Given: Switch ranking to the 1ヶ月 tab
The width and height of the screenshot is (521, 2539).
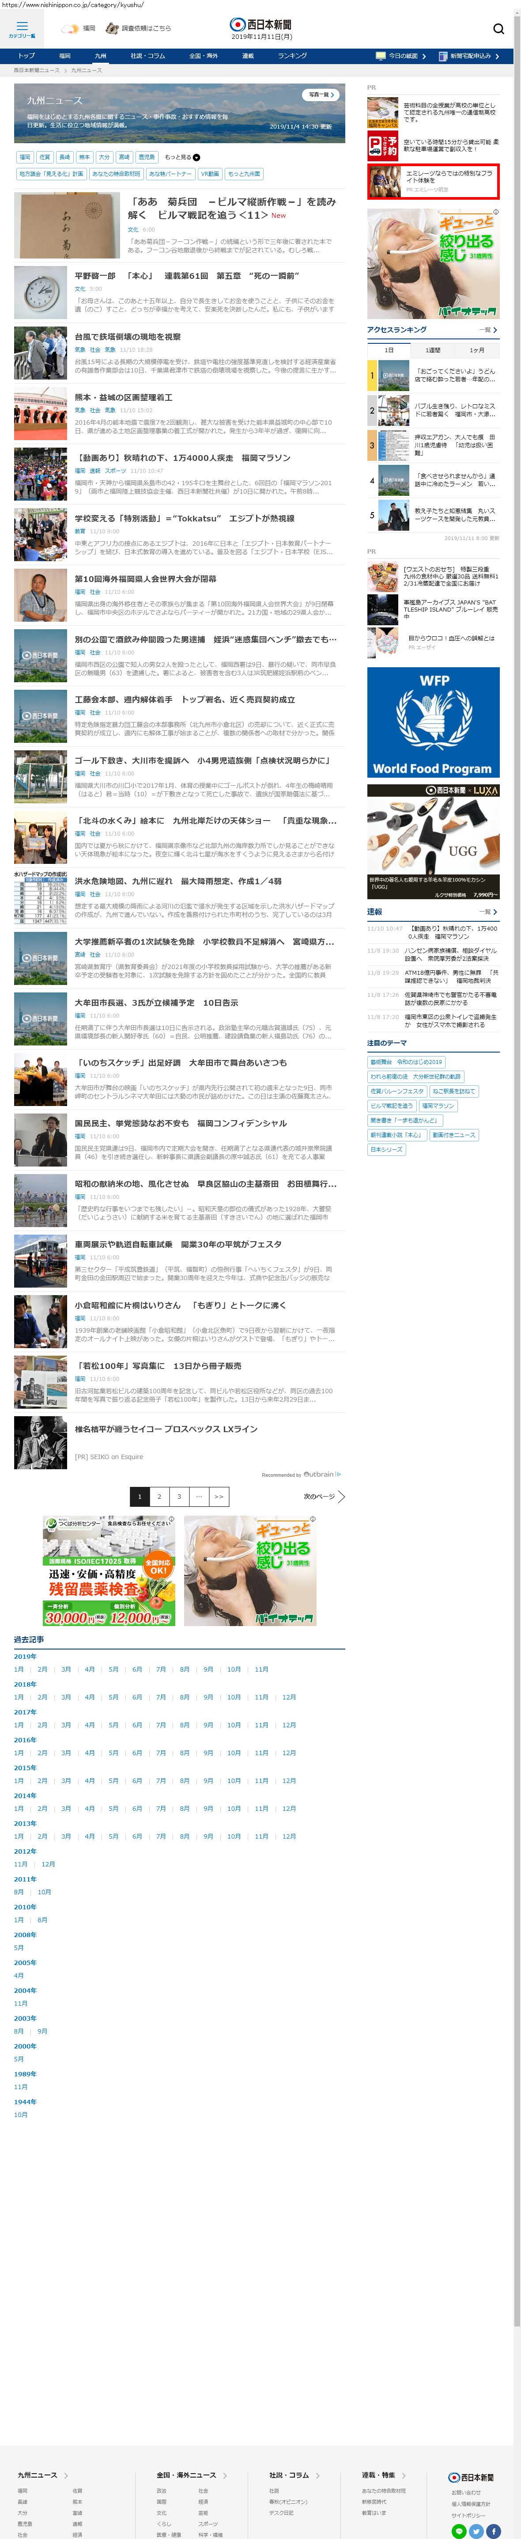Looking at the screenshot, I should tap(477, 350).
